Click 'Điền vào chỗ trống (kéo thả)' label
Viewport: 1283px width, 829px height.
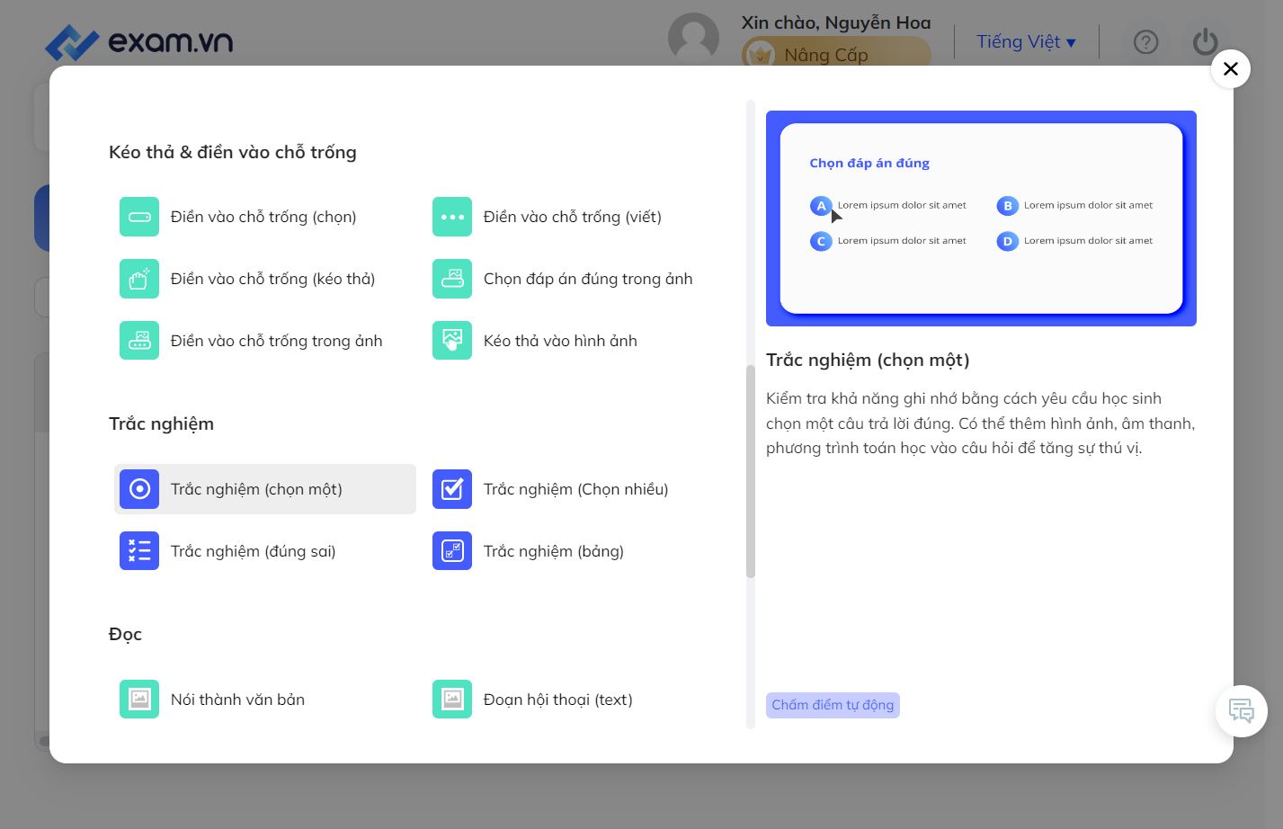coord(273,279)
